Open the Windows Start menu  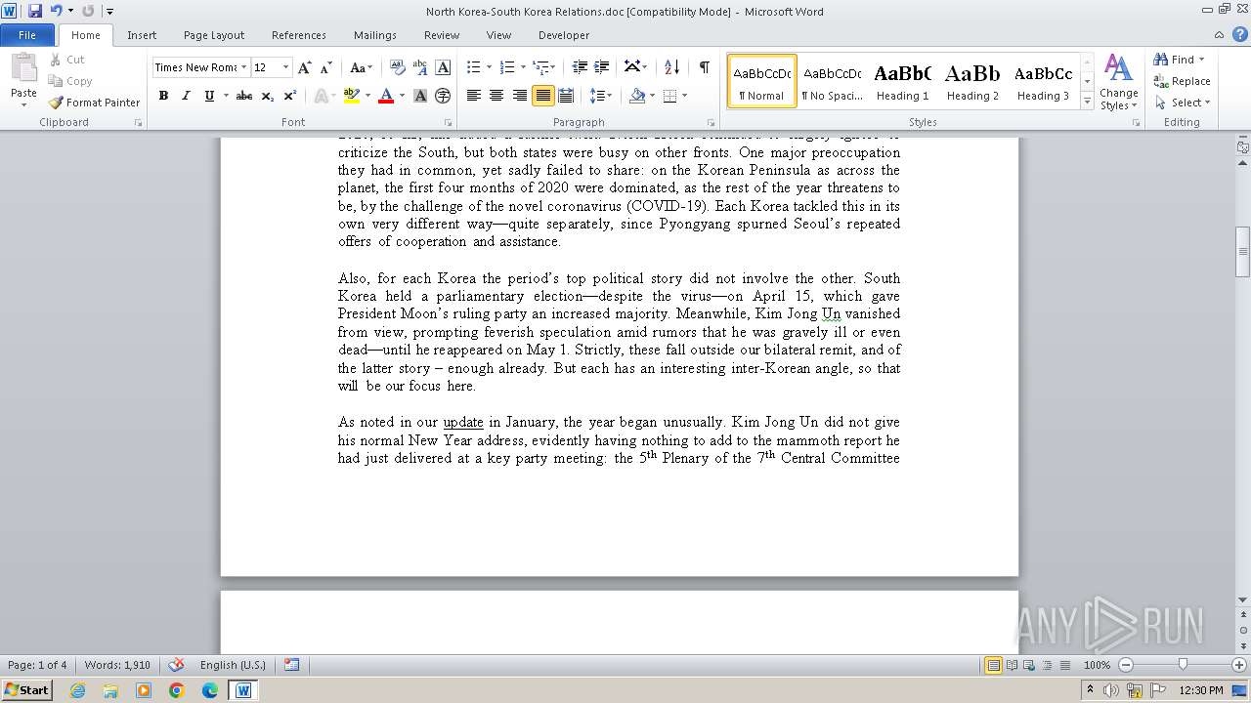[26, 690]
